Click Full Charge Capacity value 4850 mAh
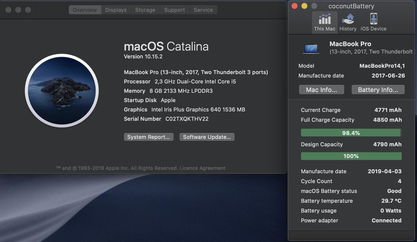 (387, 120)
